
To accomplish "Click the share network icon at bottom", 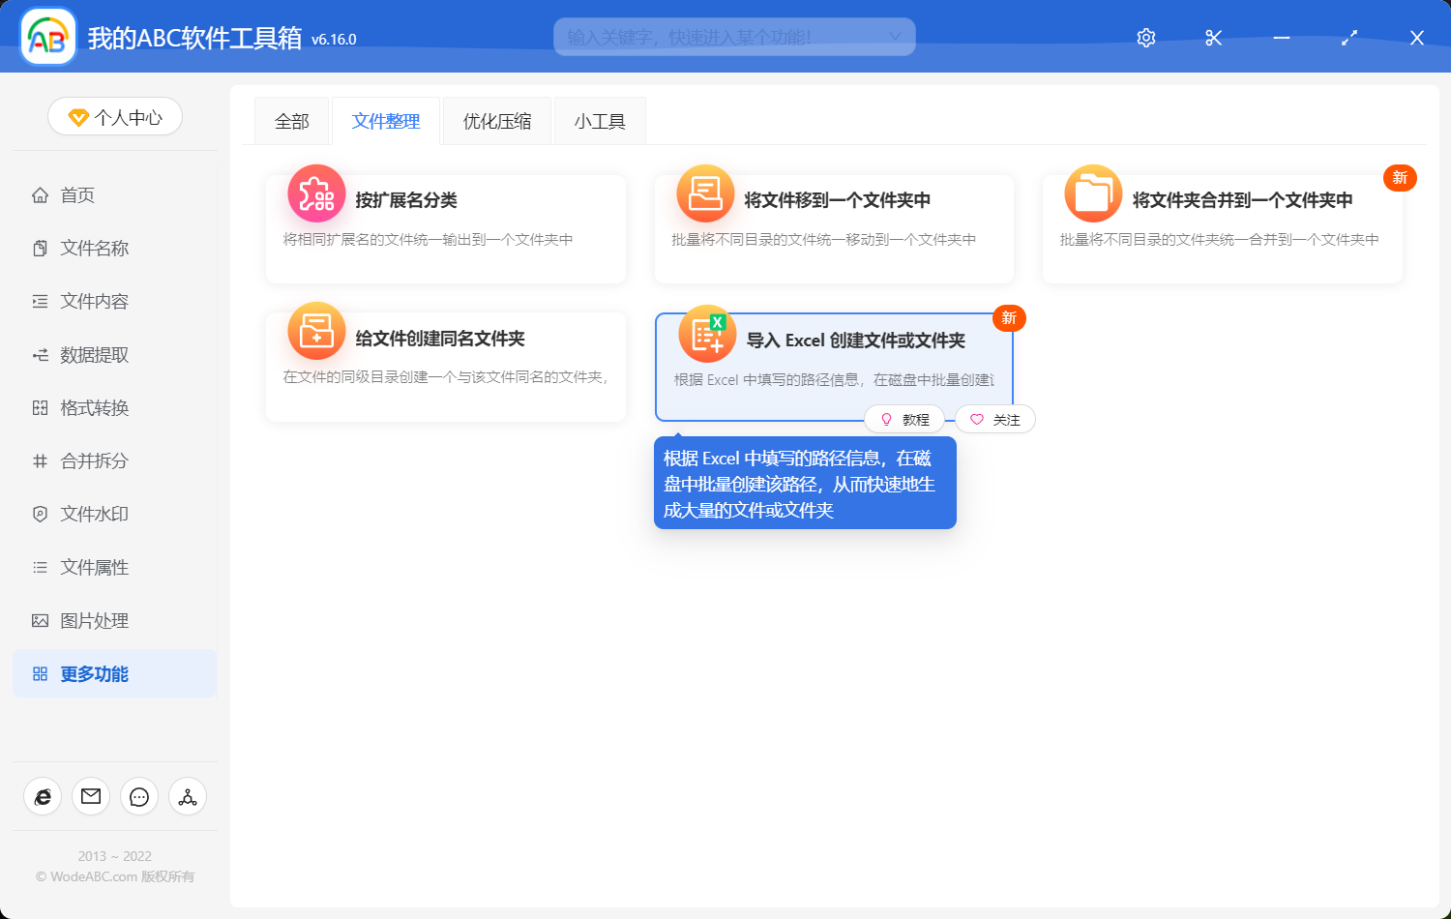I will coord(188,796).
